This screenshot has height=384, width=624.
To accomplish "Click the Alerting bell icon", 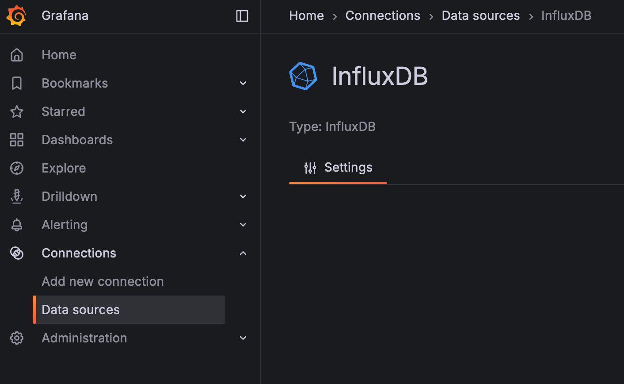I will (17, 225).
